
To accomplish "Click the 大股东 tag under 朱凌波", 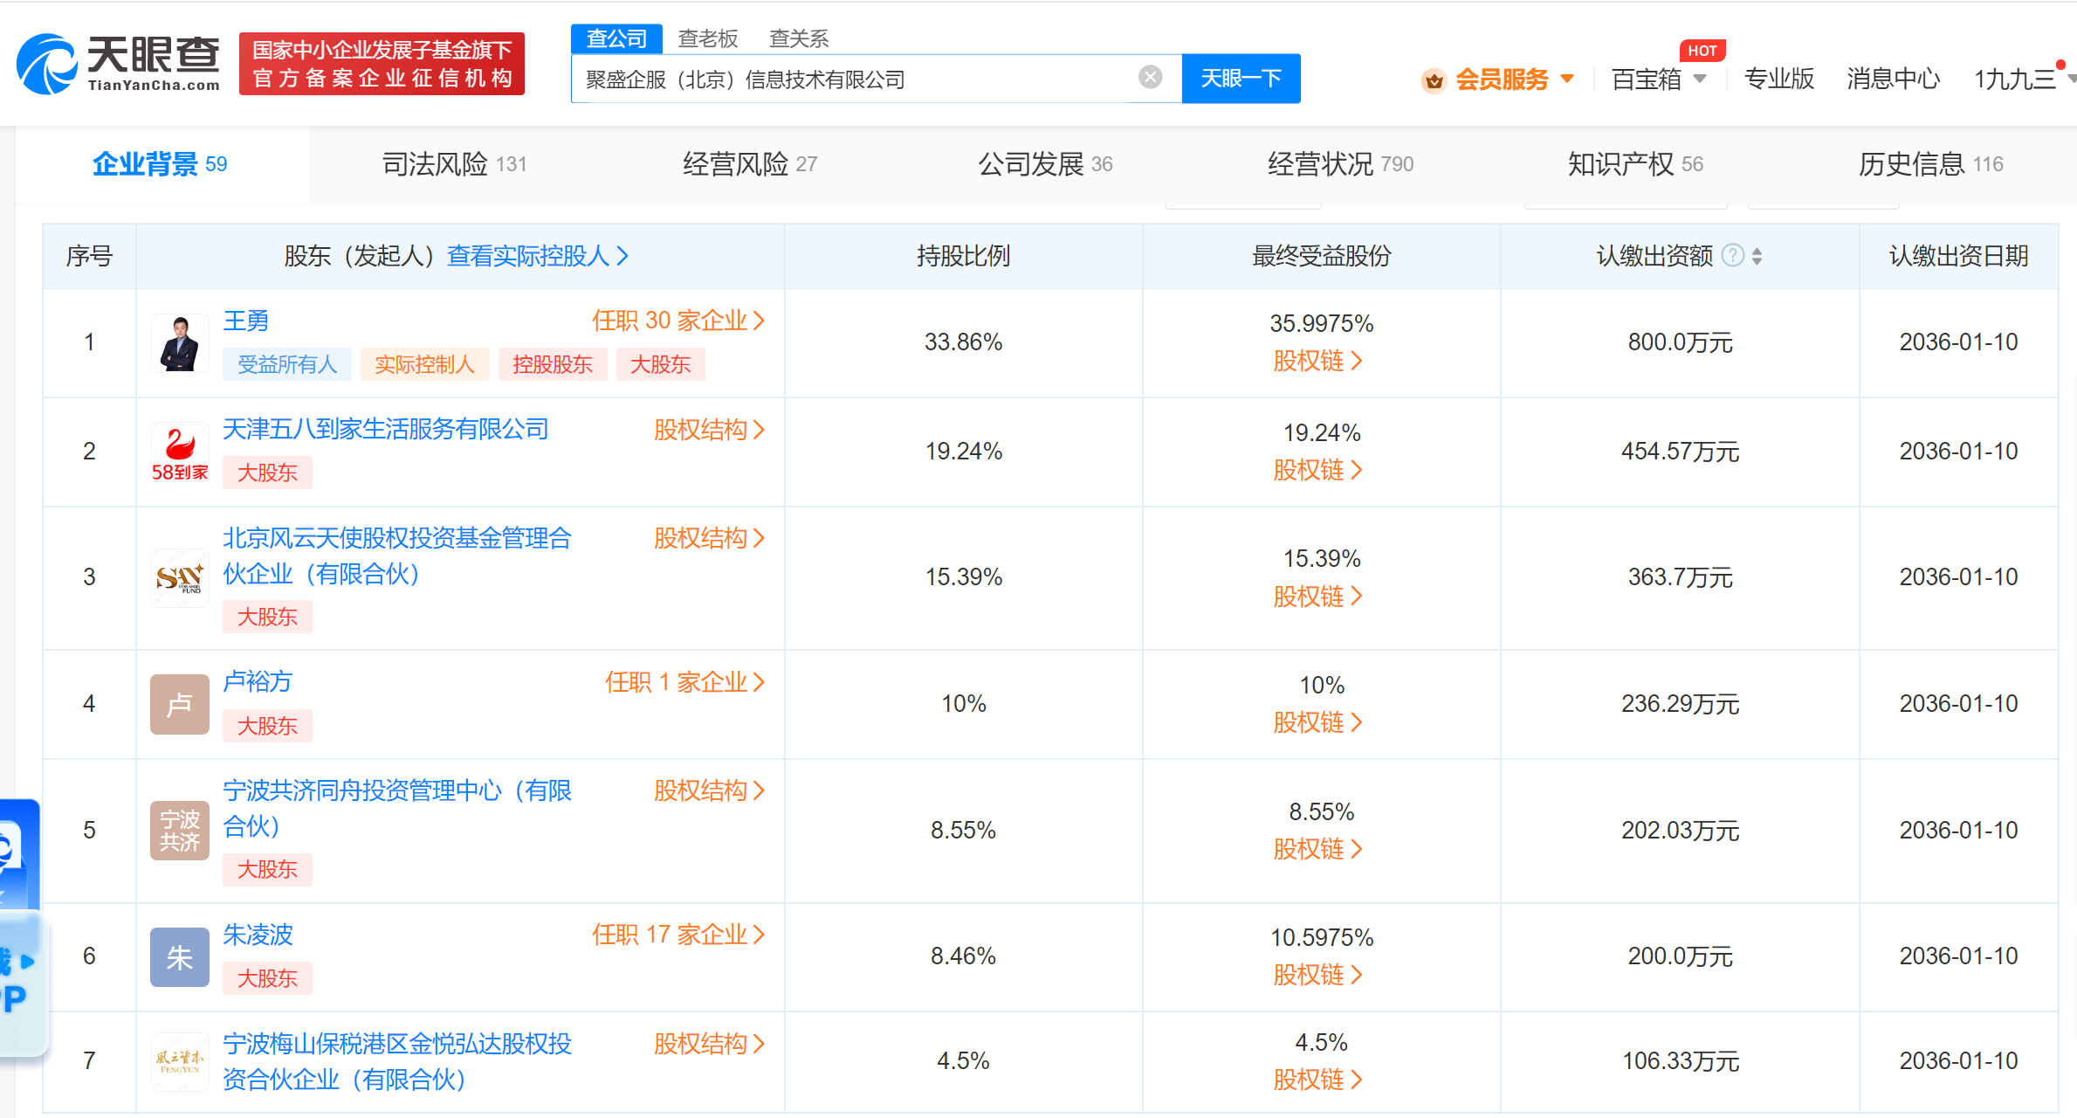I will tap(267, 978).
